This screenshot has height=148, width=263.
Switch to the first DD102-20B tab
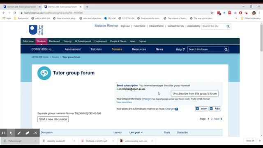(x=21, y=7)
